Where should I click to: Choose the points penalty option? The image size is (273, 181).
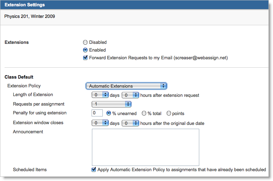(x=169, y=113)
